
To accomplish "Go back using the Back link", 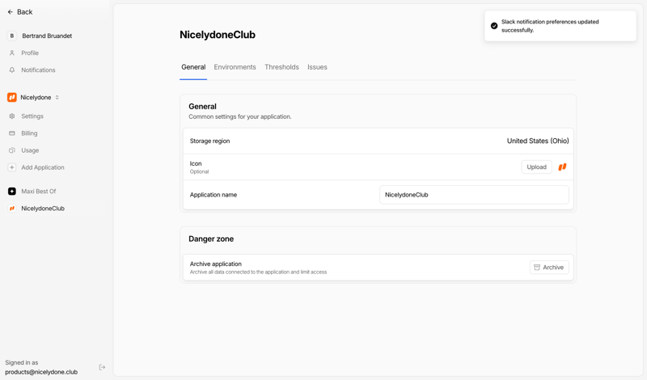I will [19, 12].
